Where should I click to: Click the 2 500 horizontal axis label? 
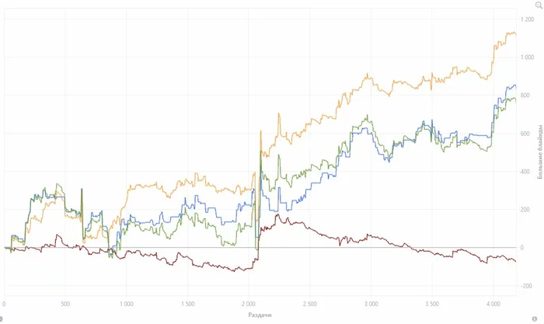309,303
